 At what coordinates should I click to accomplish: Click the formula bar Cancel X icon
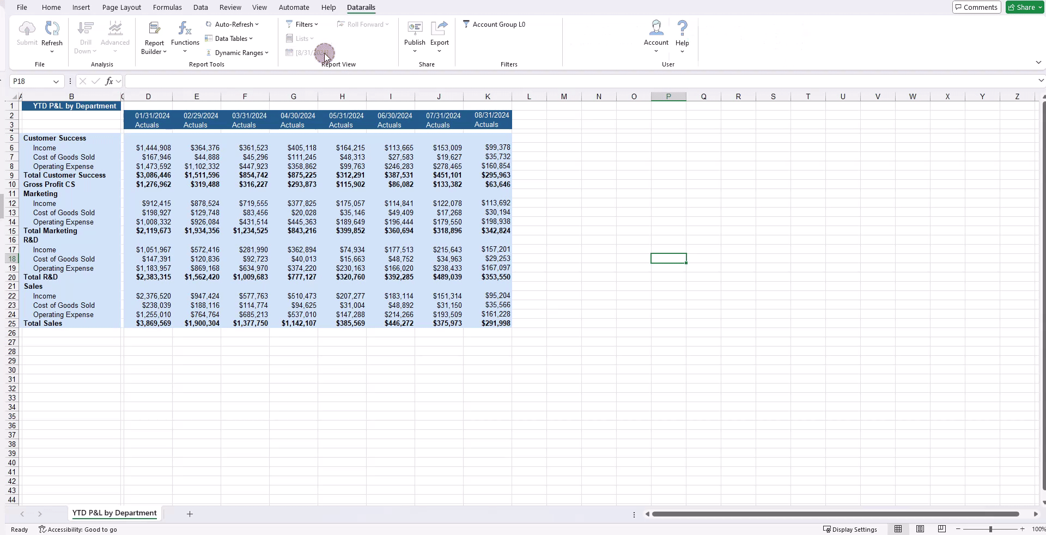tap(82, 81)
